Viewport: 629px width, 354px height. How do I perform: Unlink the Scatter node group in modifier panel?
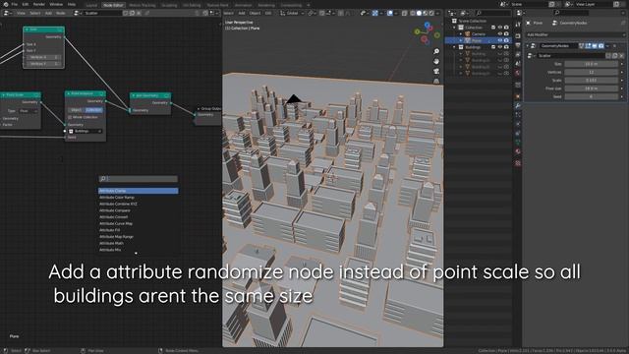621,56
